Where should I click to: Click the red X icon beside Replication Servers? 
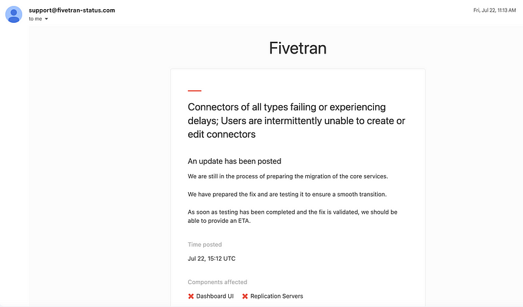pyautogui.click(x=245, y=297)
